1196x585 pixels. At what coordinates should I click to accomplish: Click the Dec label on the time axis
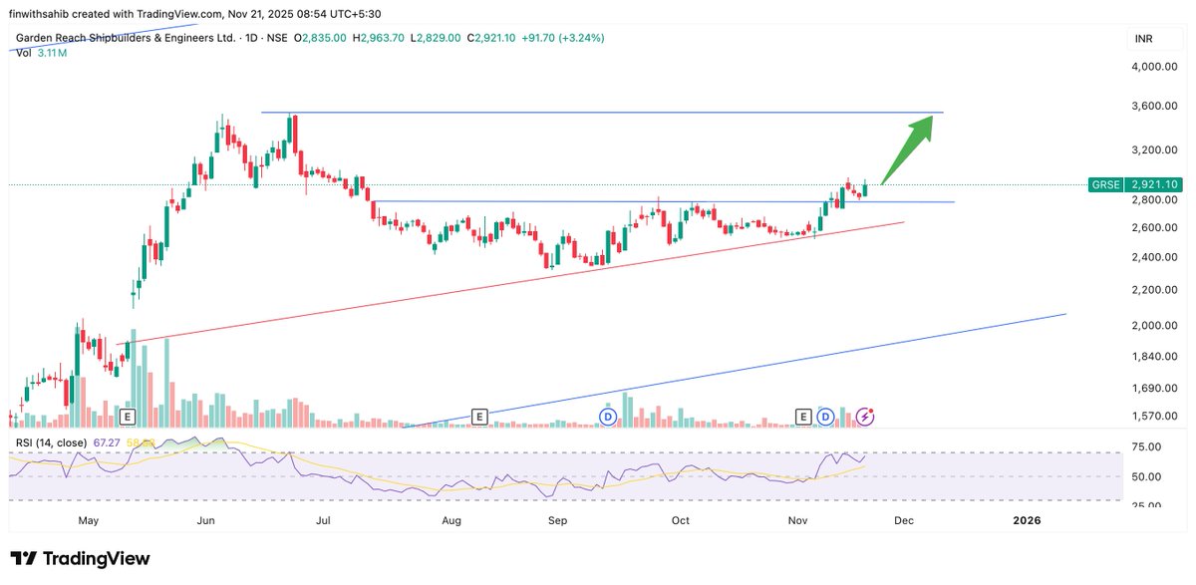[x=903, y=520]
